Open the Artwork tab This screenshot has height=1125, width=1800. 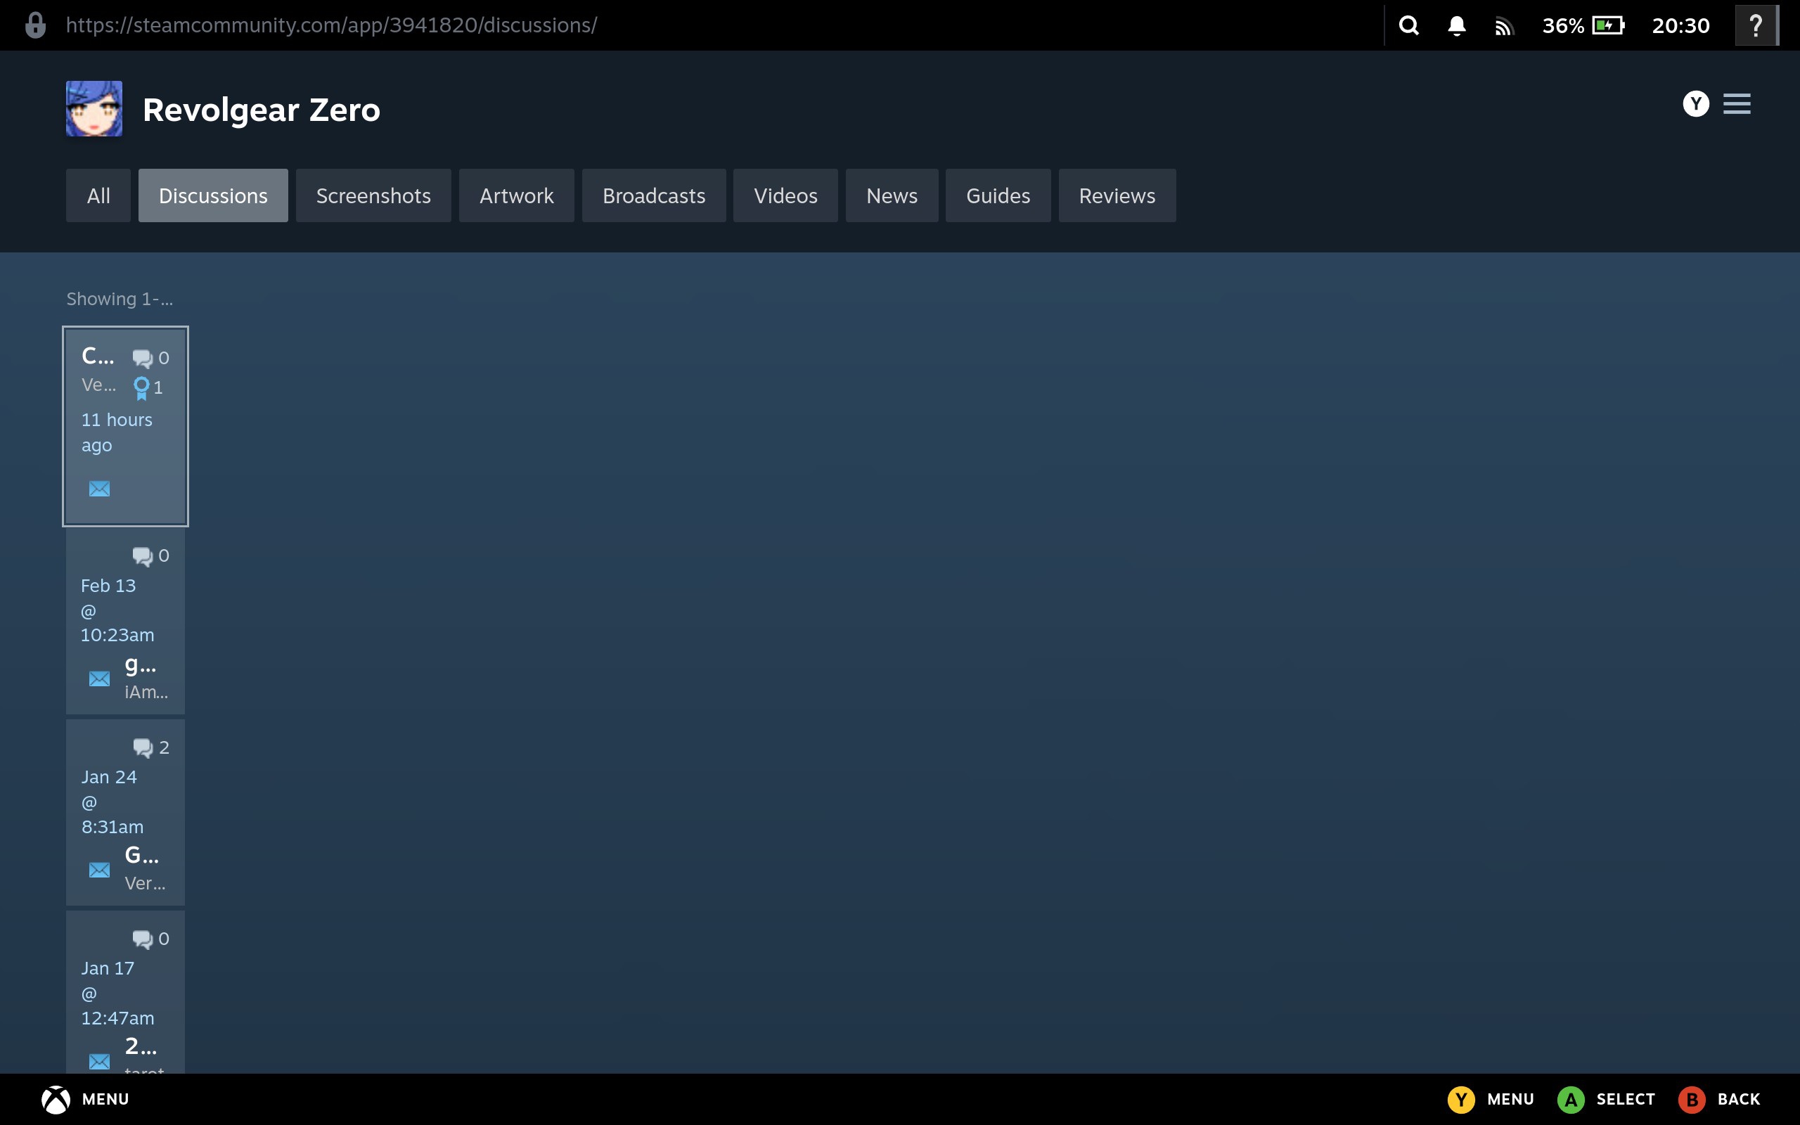(x=516, y=195)
